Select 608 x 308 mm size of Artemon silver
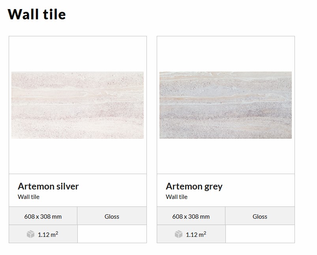 pyautogui.click(x=43, y=216)
